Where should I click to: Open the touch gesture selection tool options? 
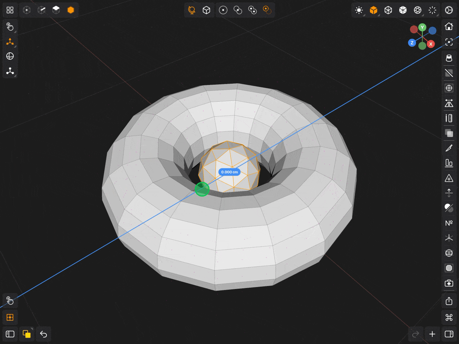[x=10, y=27]
